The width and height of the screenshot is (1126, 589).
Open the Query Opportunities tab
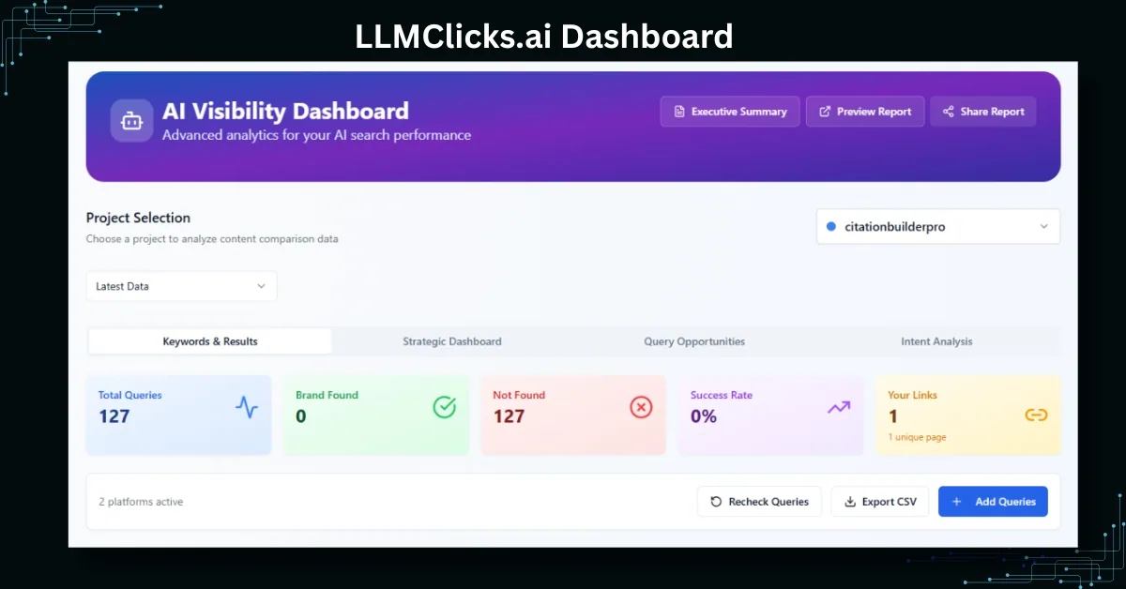694,341
